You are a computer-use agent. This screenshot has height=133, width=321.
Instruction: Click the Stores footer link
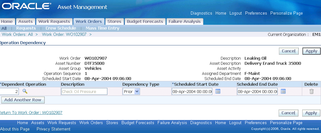pos(112,123)
